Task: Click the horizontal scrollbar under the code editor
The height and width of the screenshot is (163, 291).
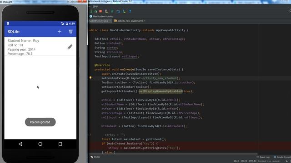Action: click(173, 154)
